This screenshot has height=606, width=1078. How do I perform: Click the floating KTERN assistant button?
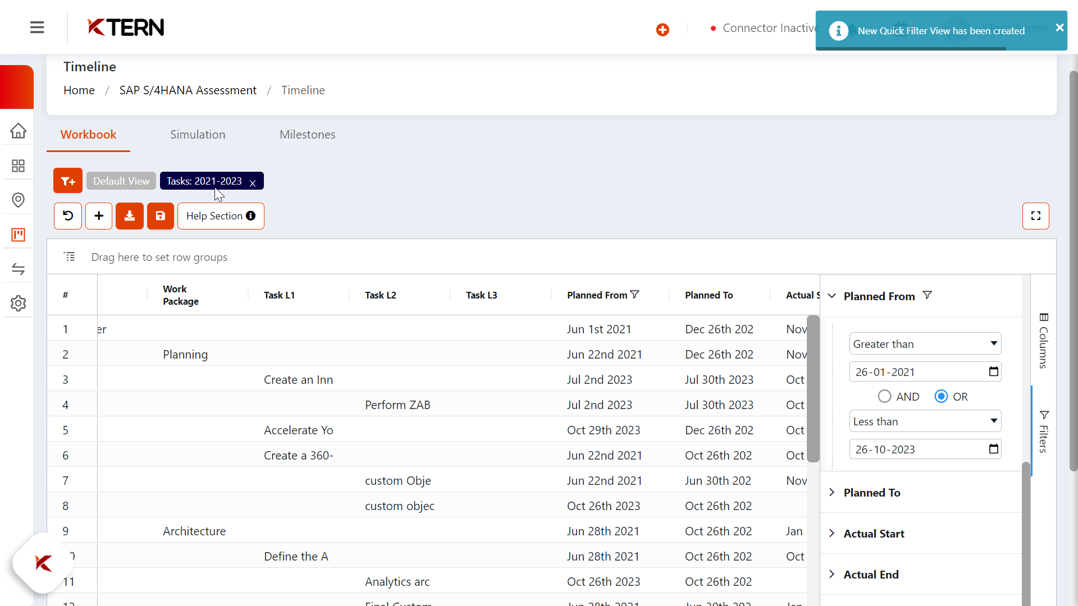pyautogui.click(x=43, y=563)
